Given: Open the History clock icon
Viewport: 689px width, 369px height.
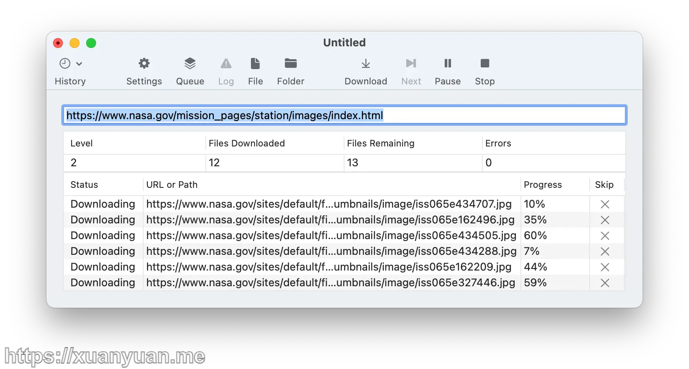Looking at the screenshot, I should [x=65, y=63].
